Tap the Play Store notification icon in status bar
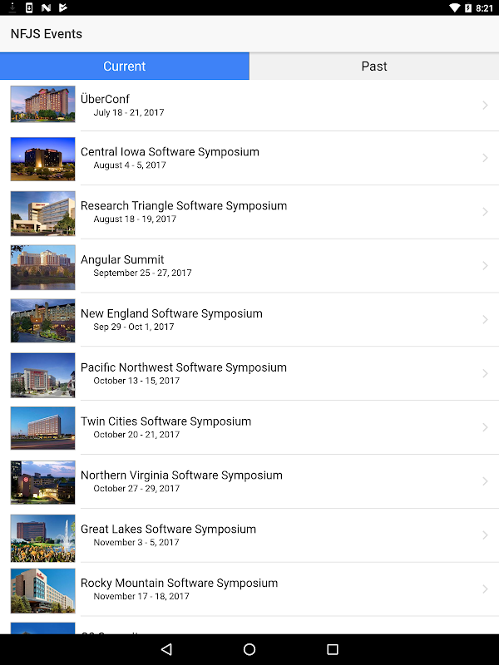 (x=63, y=7)
